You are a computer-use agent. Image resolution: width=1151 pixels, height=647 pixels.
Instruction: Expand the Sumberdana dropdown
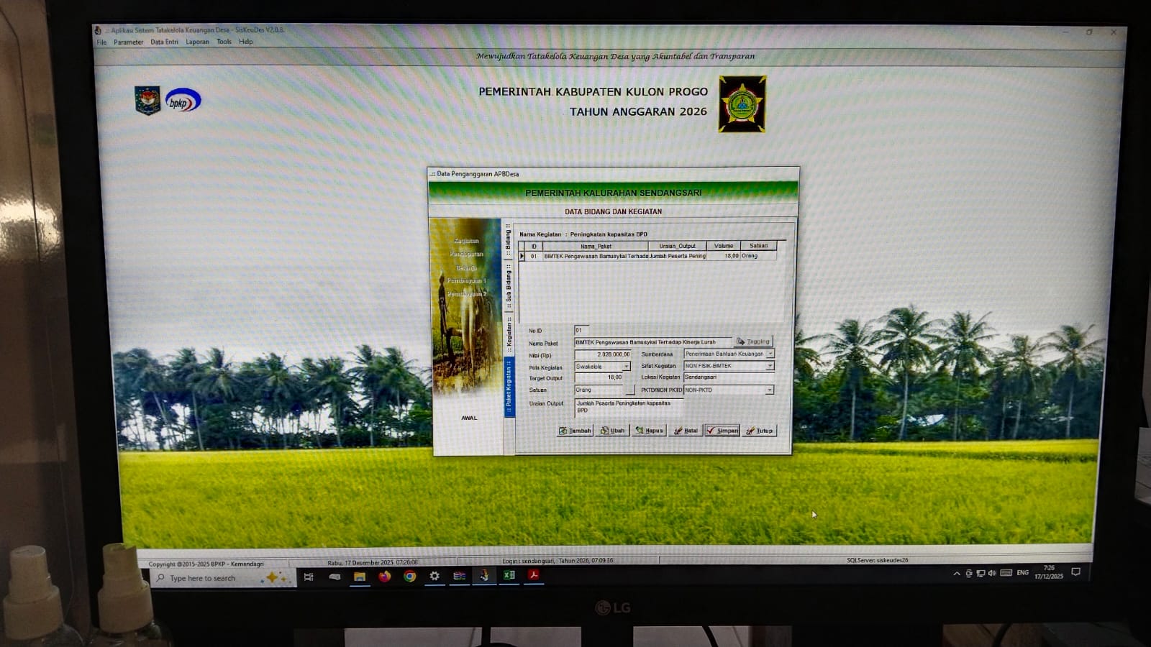(x=770, y=354)
